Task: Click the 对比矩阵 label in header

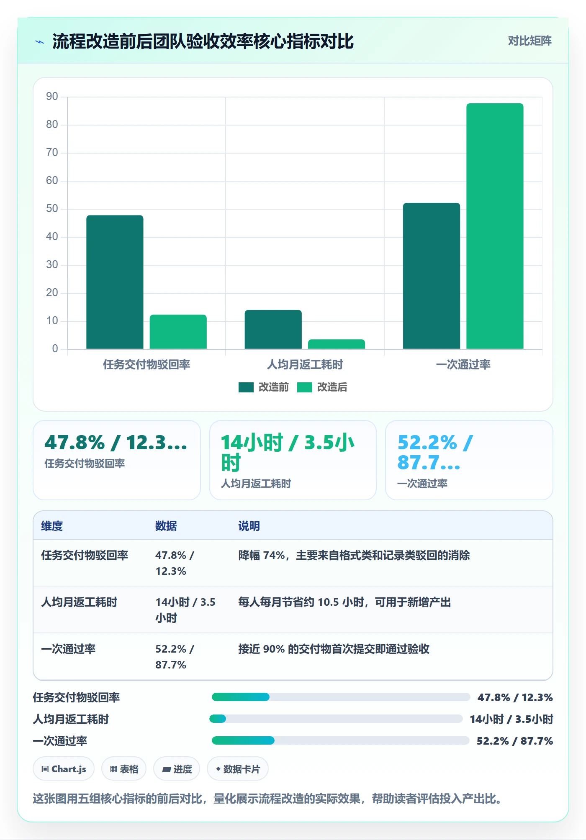Action: [x=530, y=41]
